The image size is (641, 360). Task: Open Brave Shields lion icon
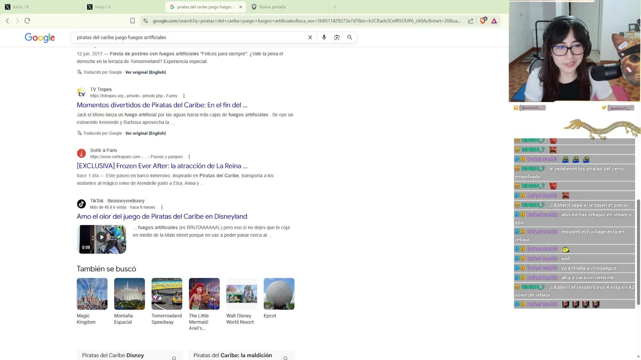[483, 20]
